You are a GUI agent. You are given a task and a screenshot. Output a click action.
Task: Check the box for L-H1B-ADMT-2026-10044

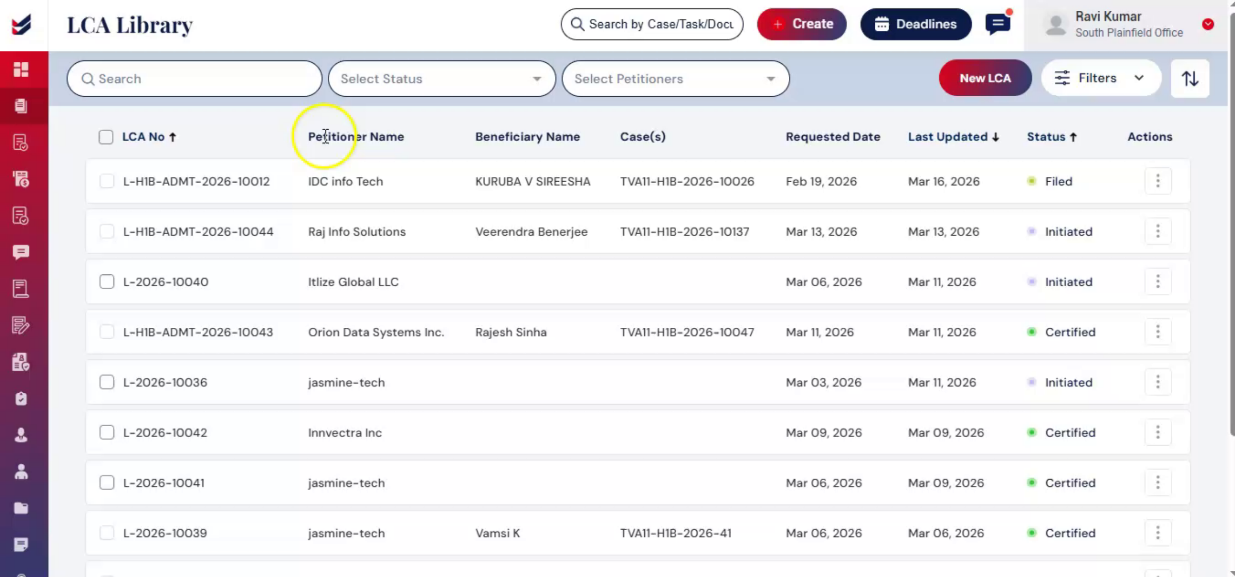(107, 232)
